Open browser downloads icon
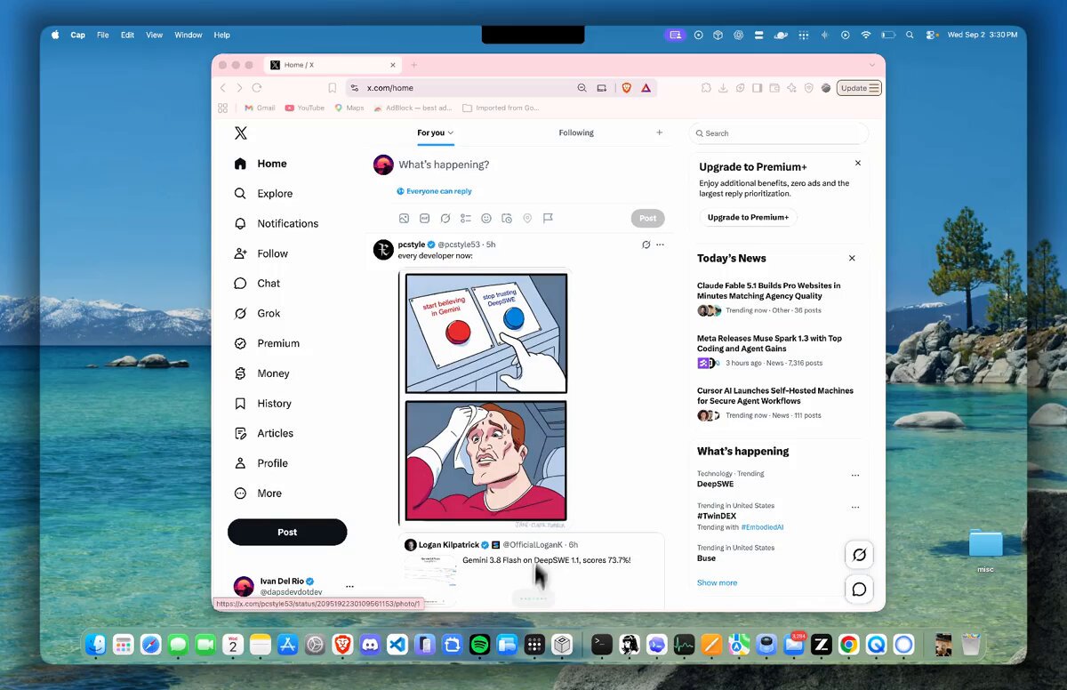 click(723, 88)
